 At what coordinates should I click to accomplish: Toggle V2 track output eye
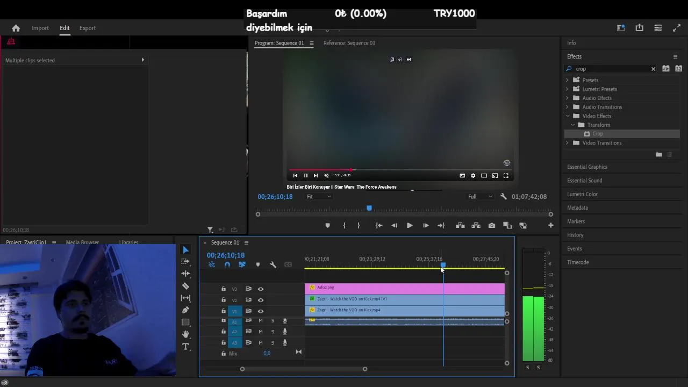[261, 300]
